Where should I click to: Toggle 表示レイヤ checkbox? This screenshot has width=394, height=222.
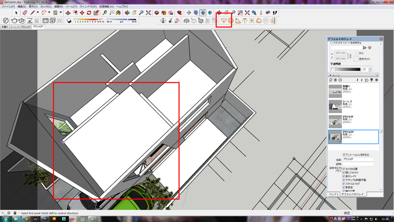pyautogui.click(x=344, y=177)
